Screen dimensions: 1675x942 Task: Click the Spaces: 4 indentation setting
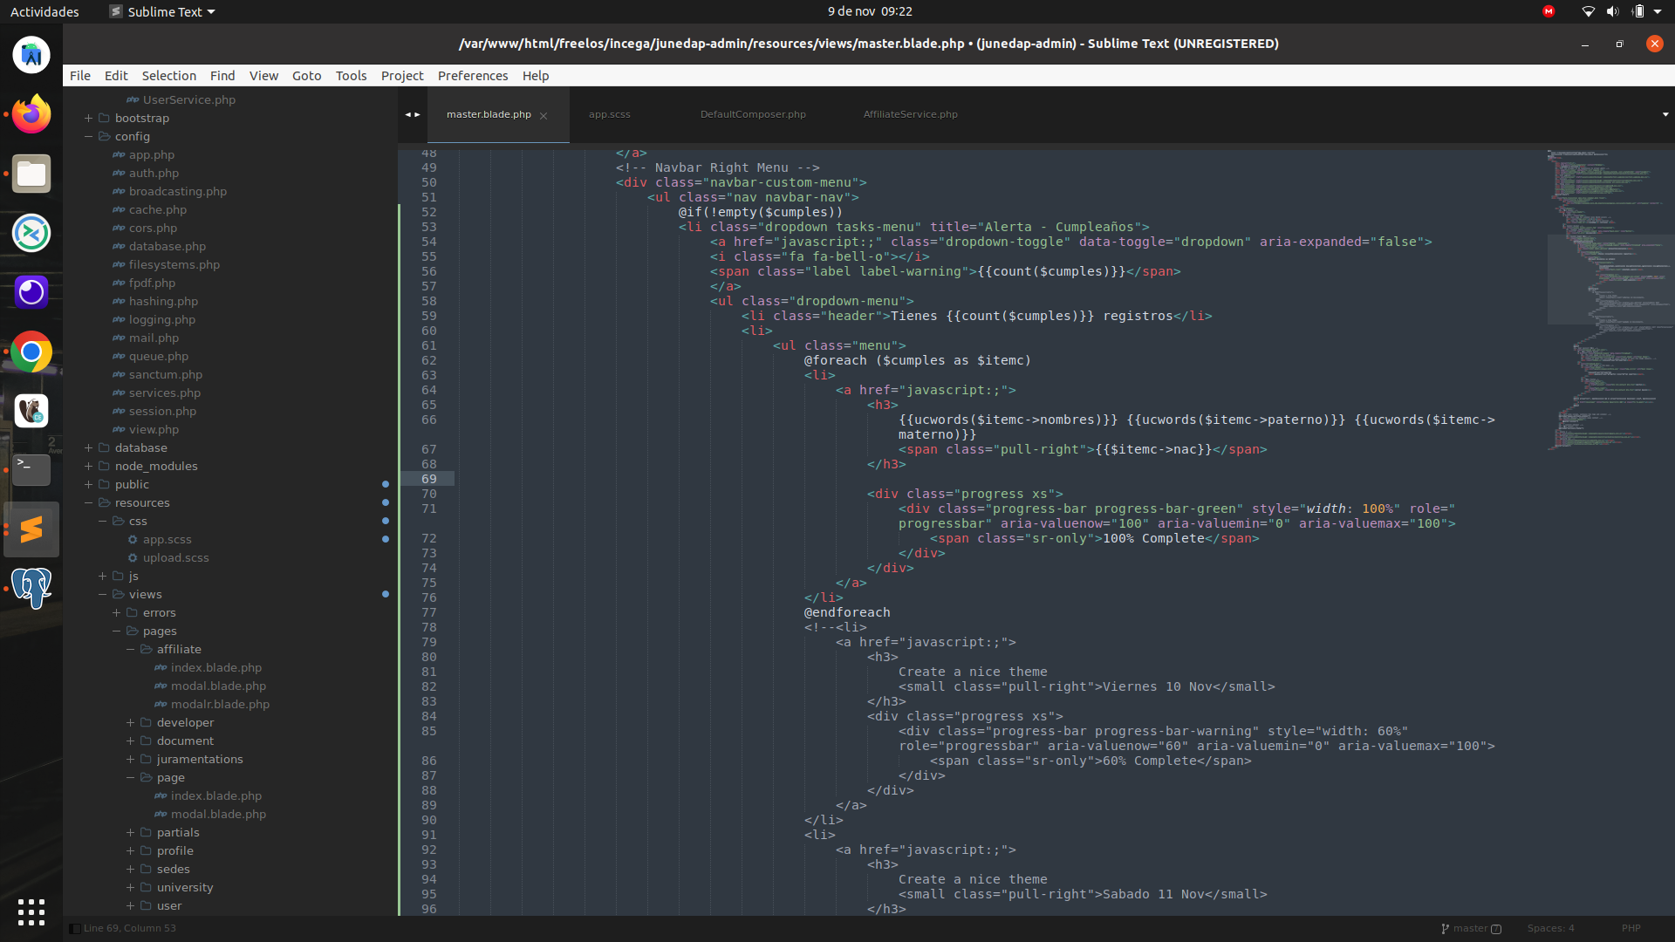click(x=1550, y=928)
